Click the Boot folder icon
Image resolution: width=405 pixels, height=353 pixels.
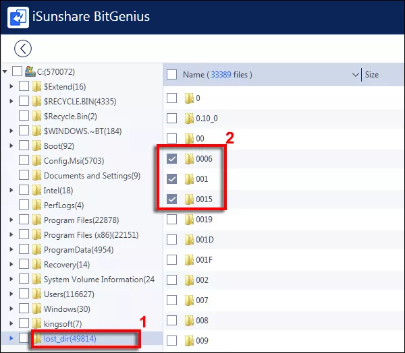[36, 146]
